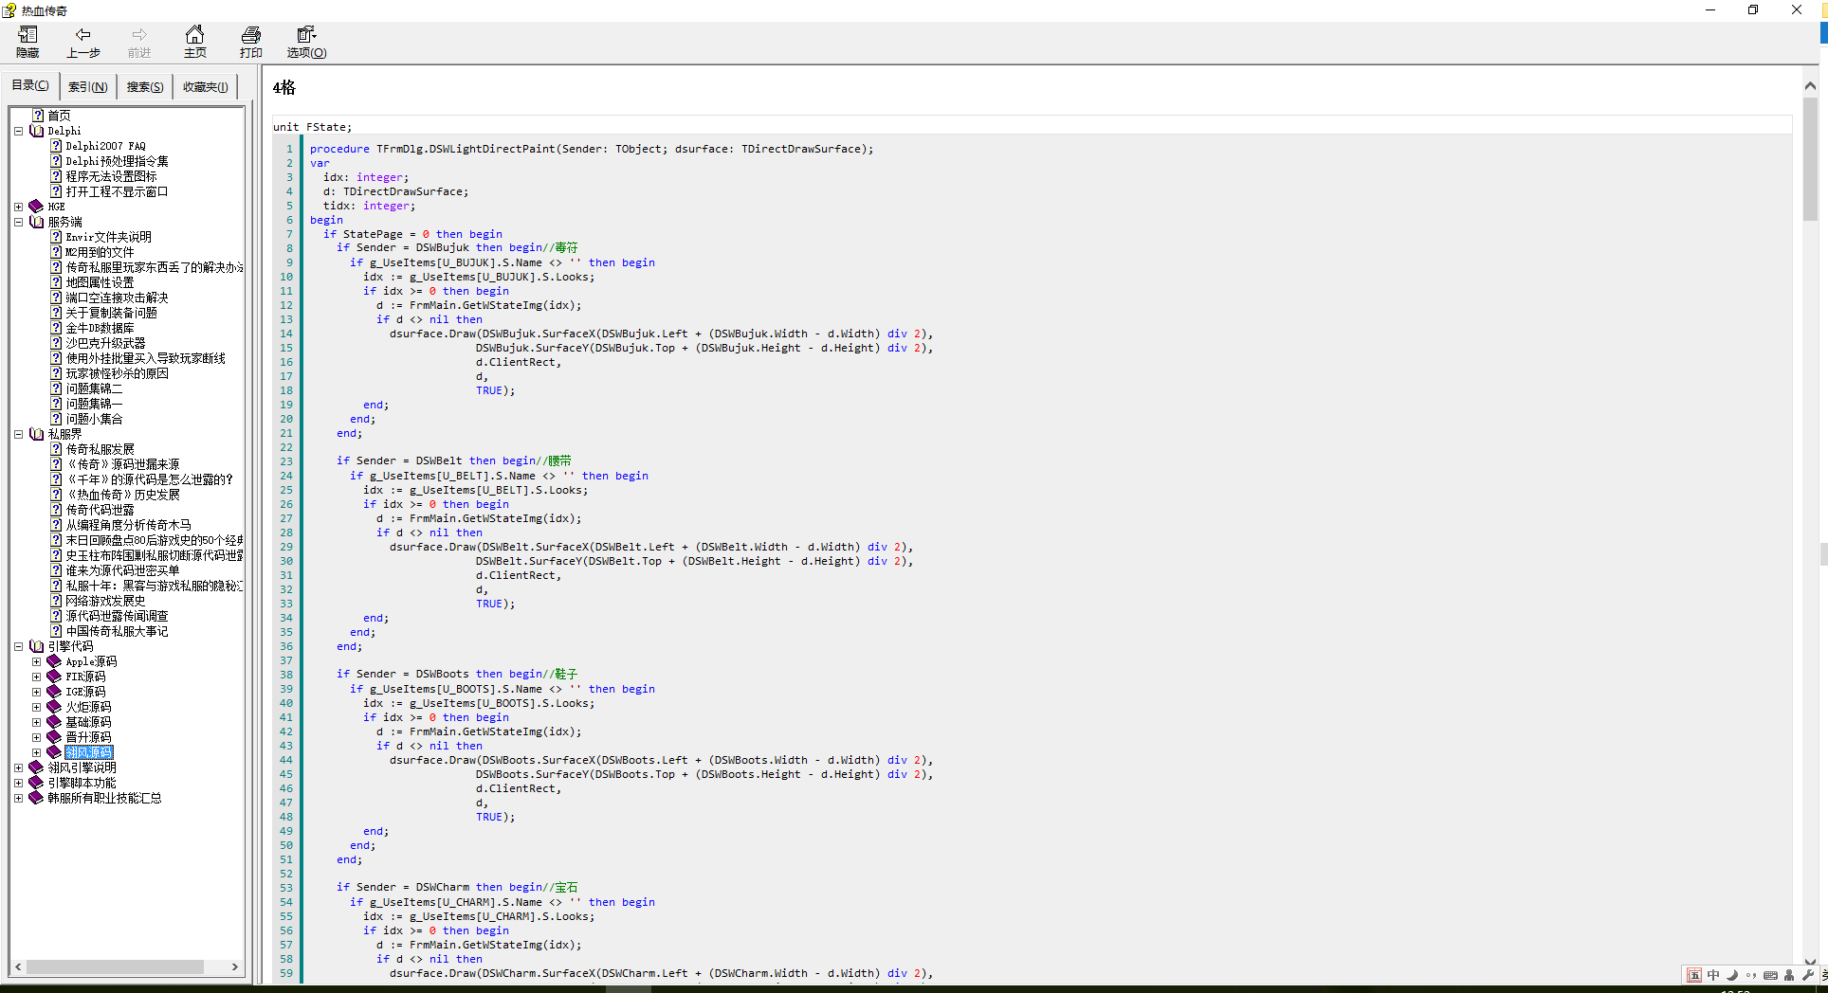The image size is (1828, 993).
Task: Expand the 韩服所有职业技能汇总 node
Action: pyautogui.click(x=18, y=798)
